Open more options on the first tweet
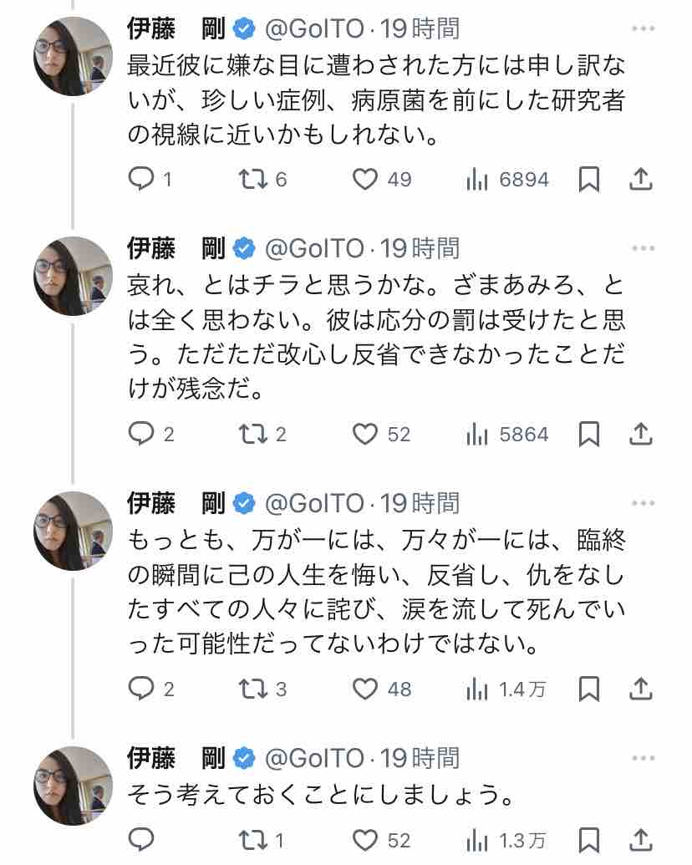Image resolution: width=692 pixels, height=865 pixels. (x=643, y=29)
